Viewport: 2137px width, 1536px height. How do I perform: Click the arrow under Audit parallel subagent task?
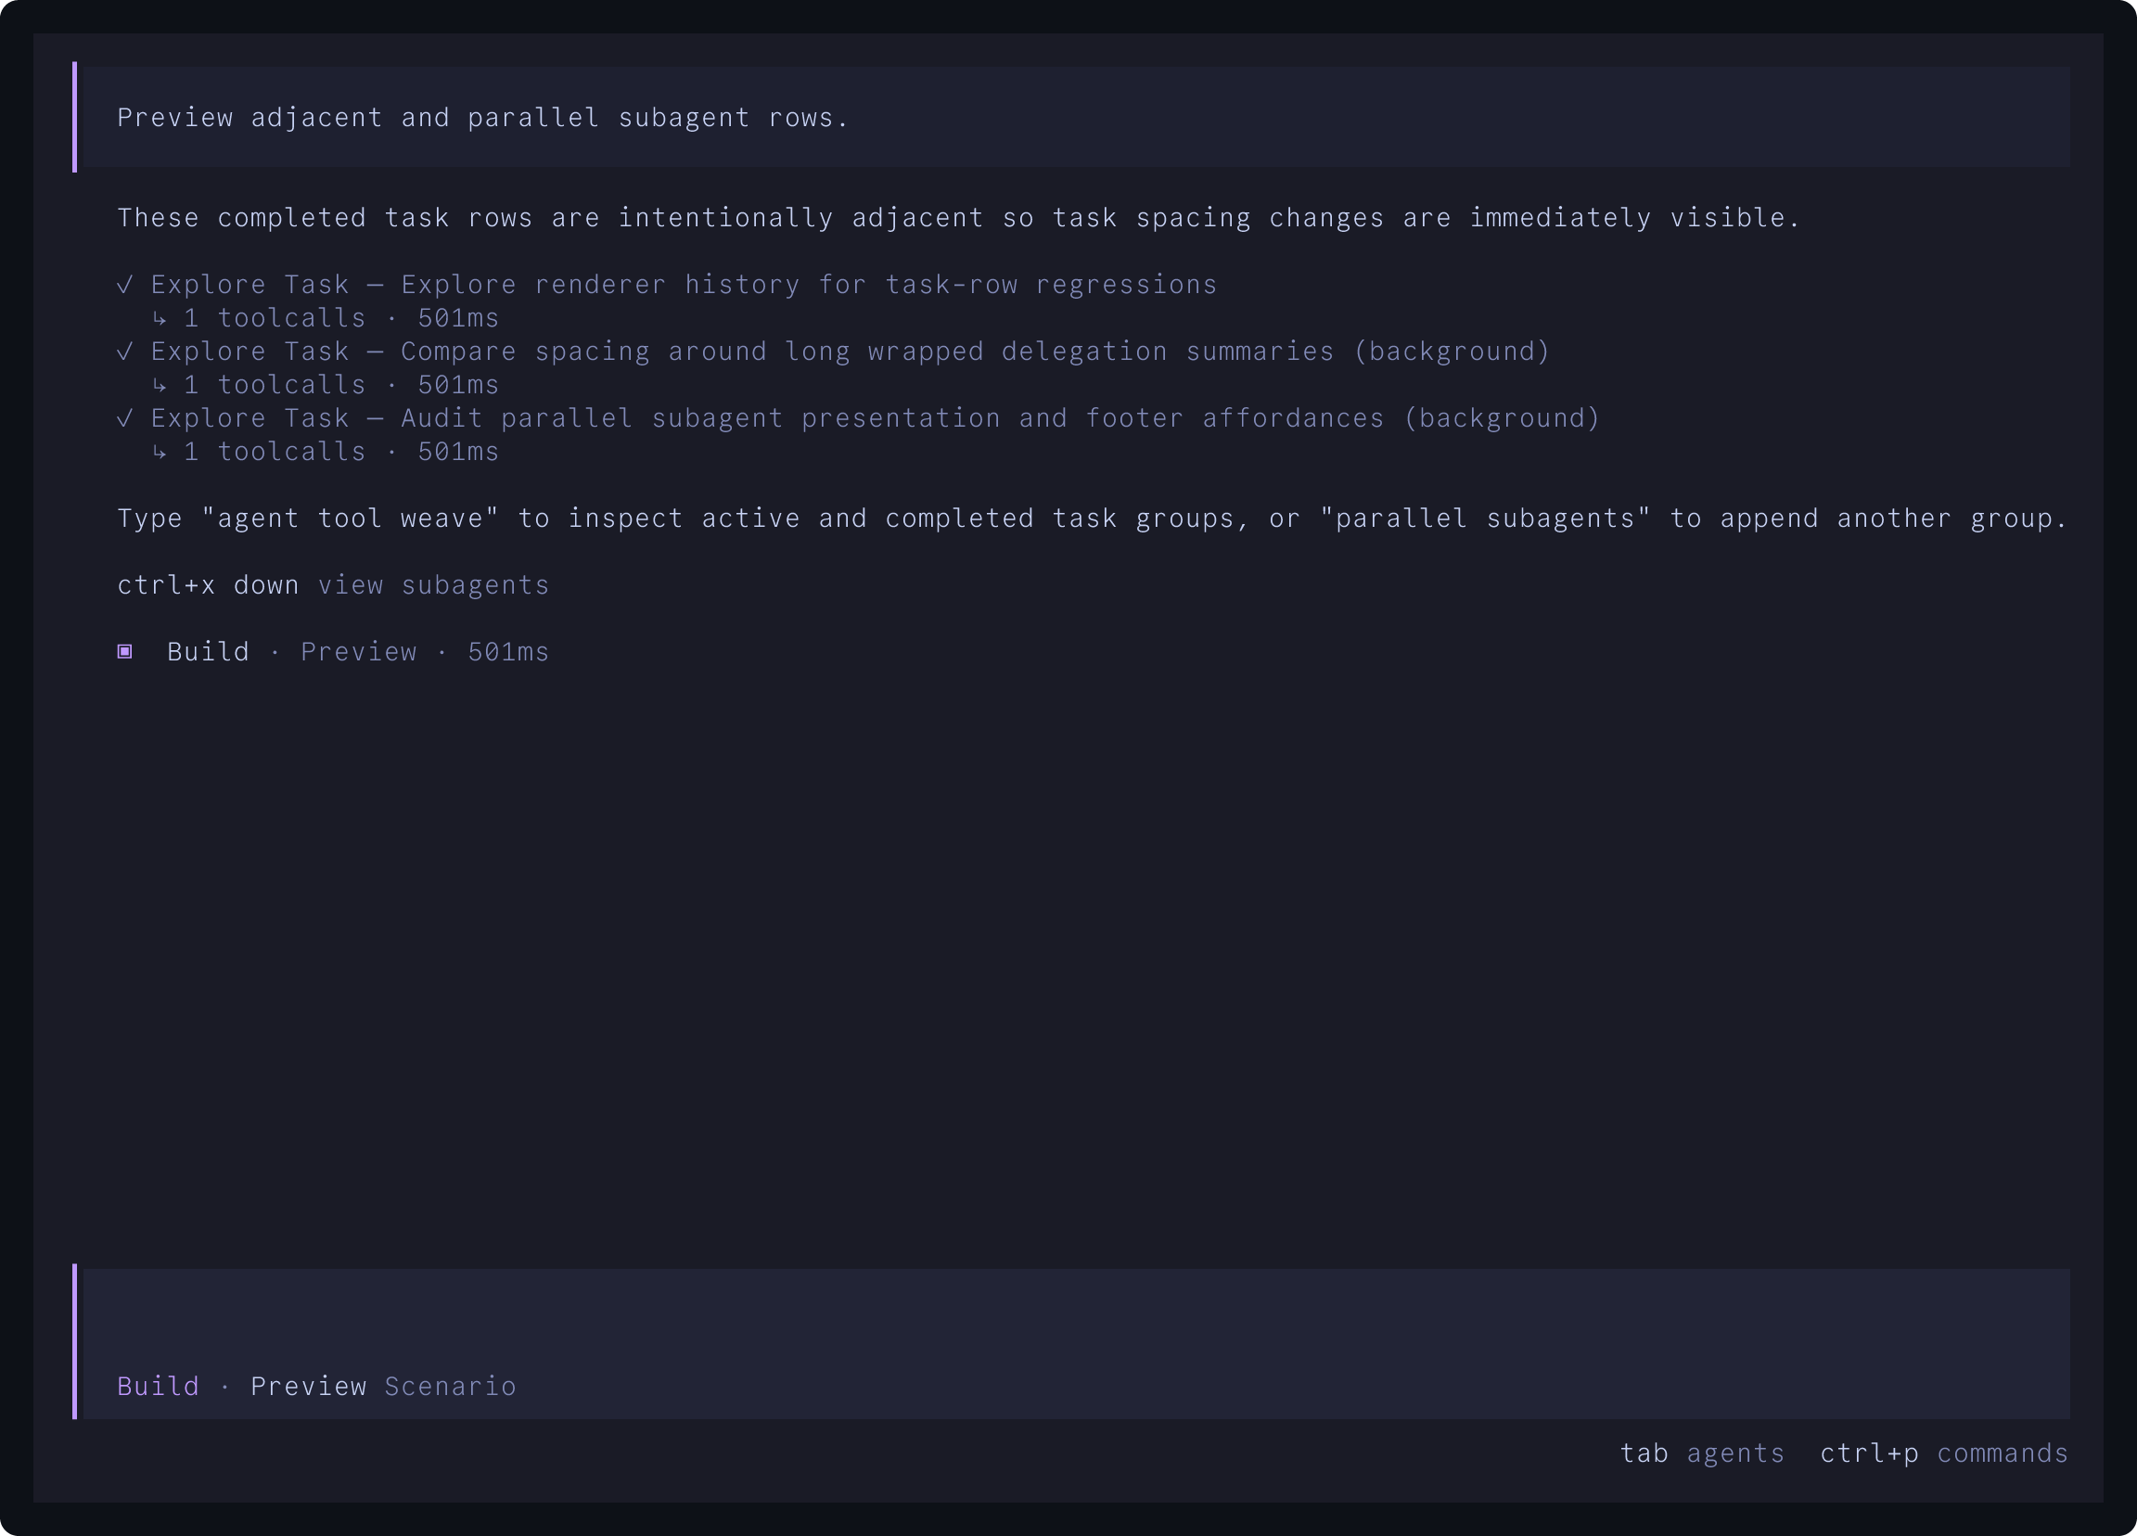(160, 453)
